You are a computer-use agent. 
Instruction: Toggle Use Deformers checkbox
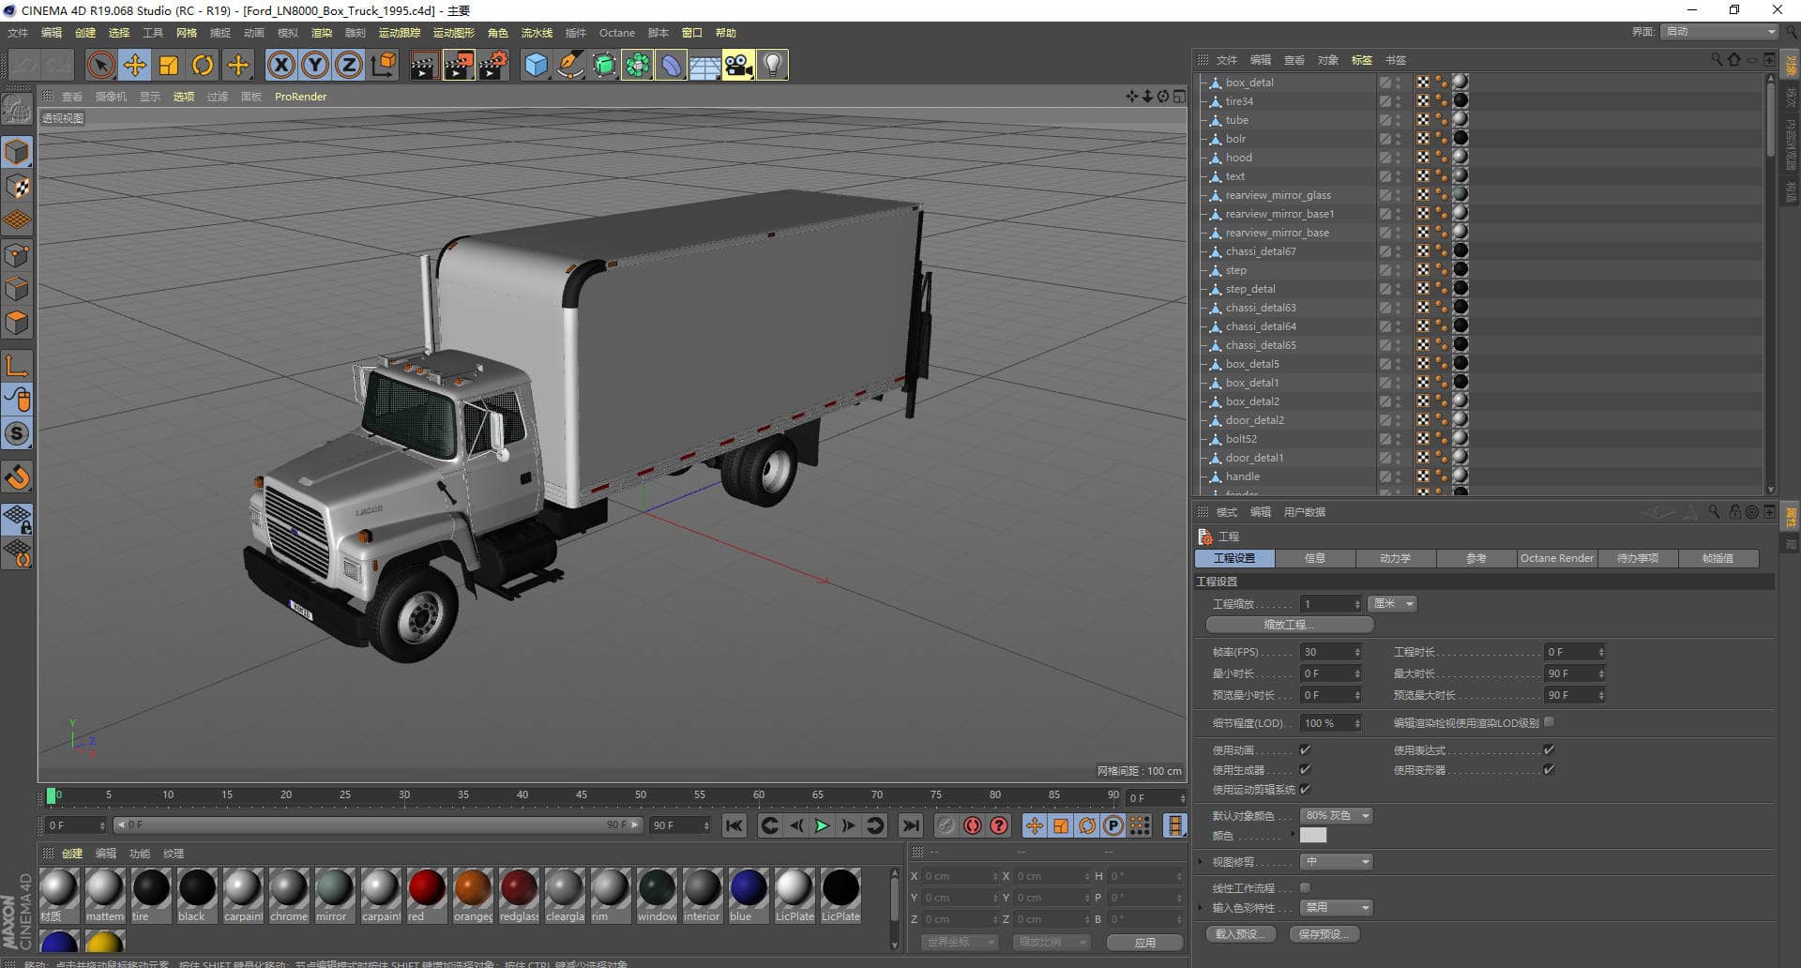1549,770
